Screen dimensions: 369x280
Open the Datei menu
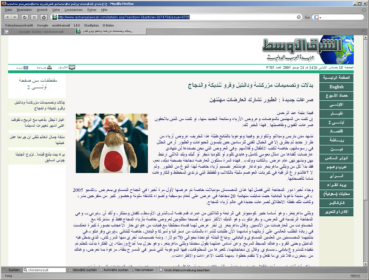8,10
